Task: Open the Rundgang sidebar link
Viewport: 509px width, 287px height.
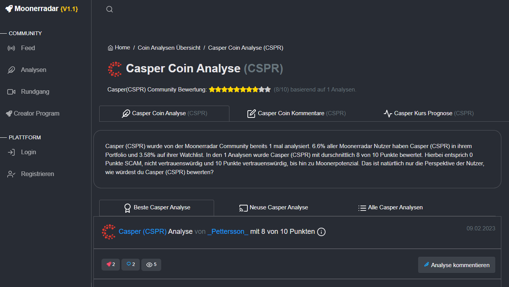Action: point(35,92)
